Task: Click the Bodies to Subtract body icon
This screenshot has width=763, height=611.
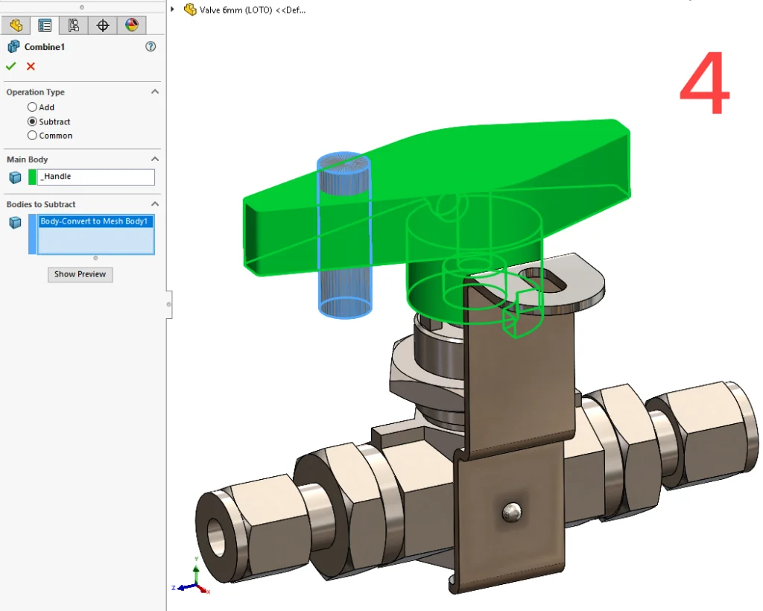Action: coord(15,222)
